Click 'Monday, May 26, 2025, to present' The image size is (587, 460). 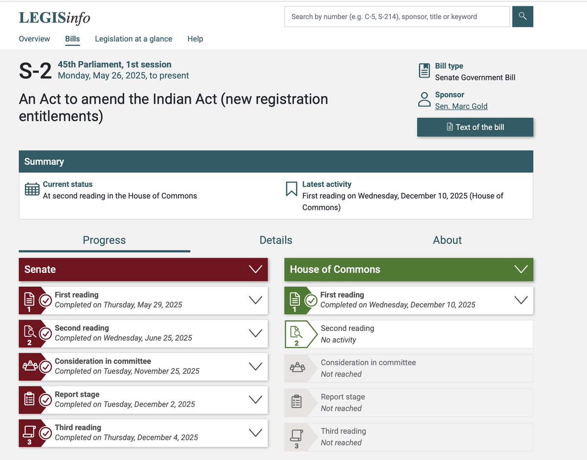tap(123, 76)
